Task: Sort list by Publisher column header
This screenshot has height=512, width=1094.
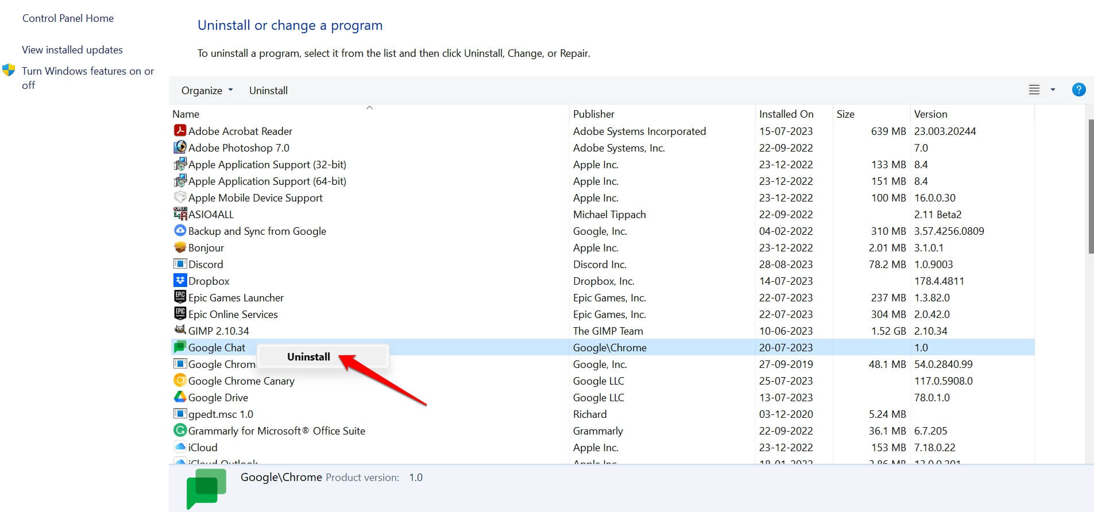Action: click(x=594, y=114)
